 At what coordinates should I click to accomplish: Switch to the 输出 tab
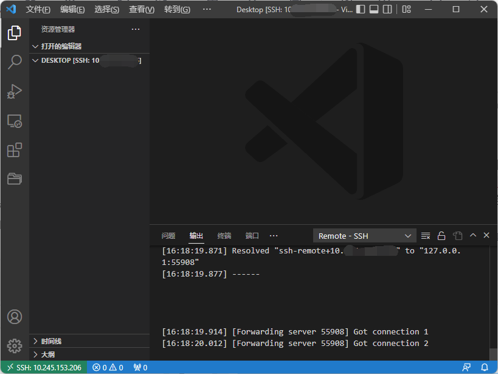[x=196, y=236]
